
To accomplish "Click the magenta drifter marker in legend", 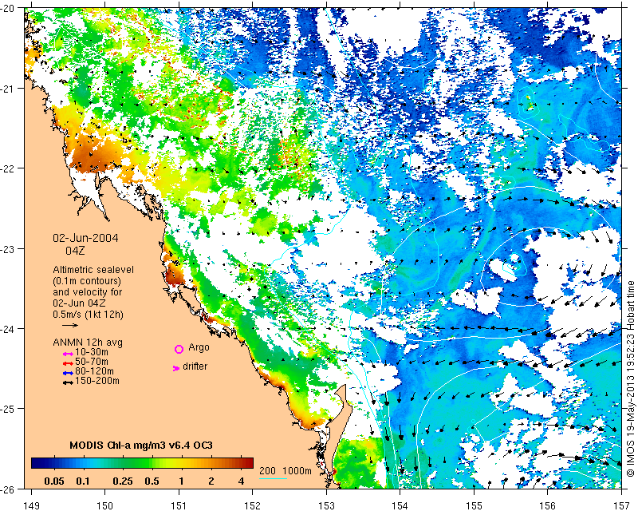I will (x=175, y=368).
